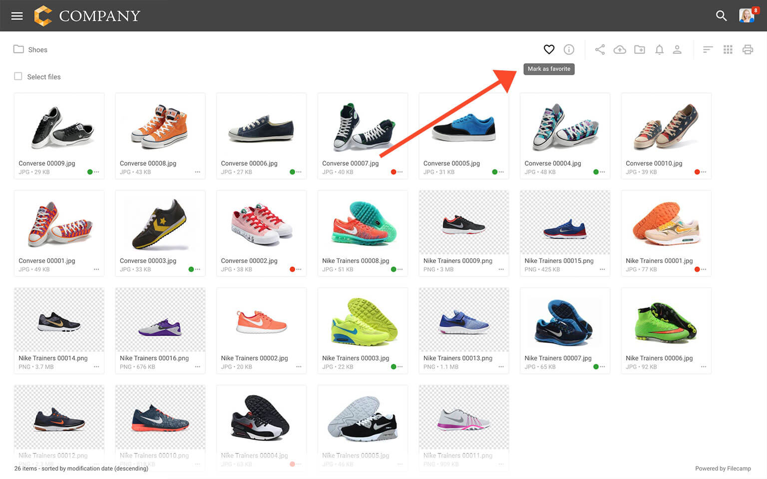The image size is (767, 479).
Task: Click the user permissions person icon
Action: pyautogui.click(x=677, y=49)
